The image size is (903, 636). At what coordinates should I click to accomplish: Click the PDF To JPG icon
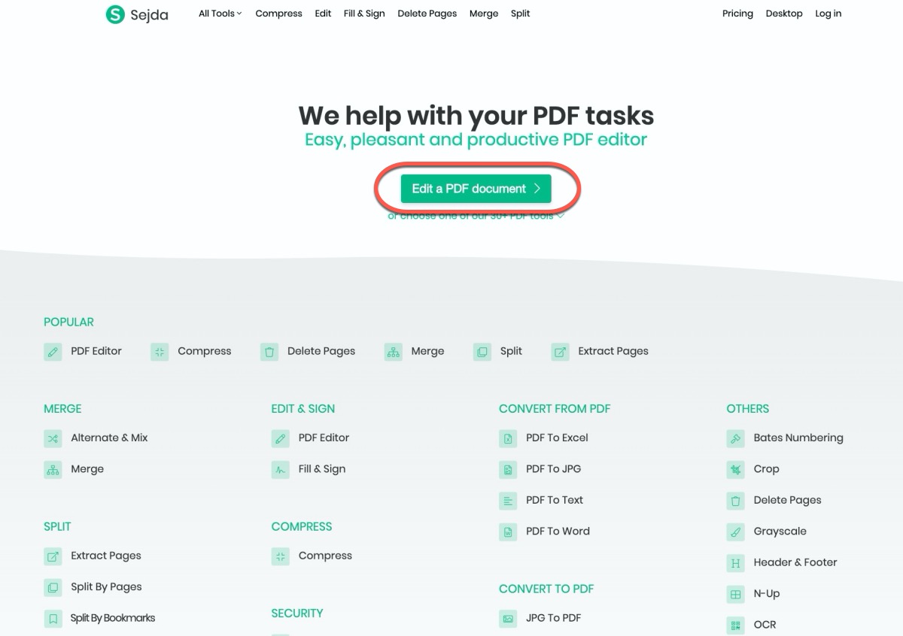click(508, 470)
